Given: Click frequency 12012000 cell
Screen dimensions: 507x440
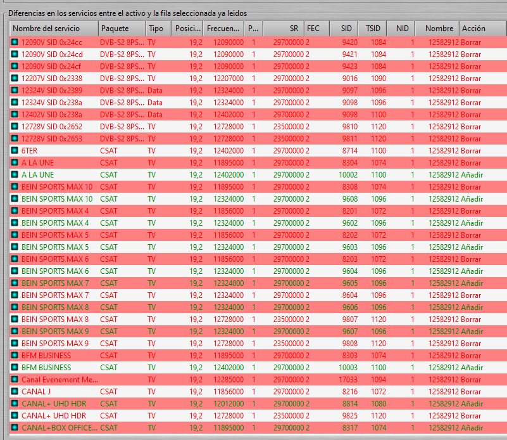Looking at the screenshot, I should (x=228, y=403).
